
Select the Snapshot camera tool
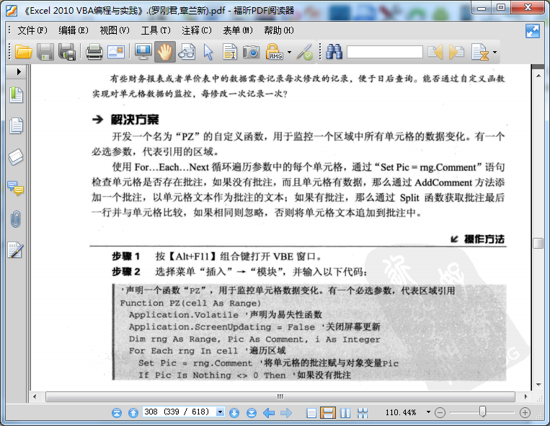point(251,52)
